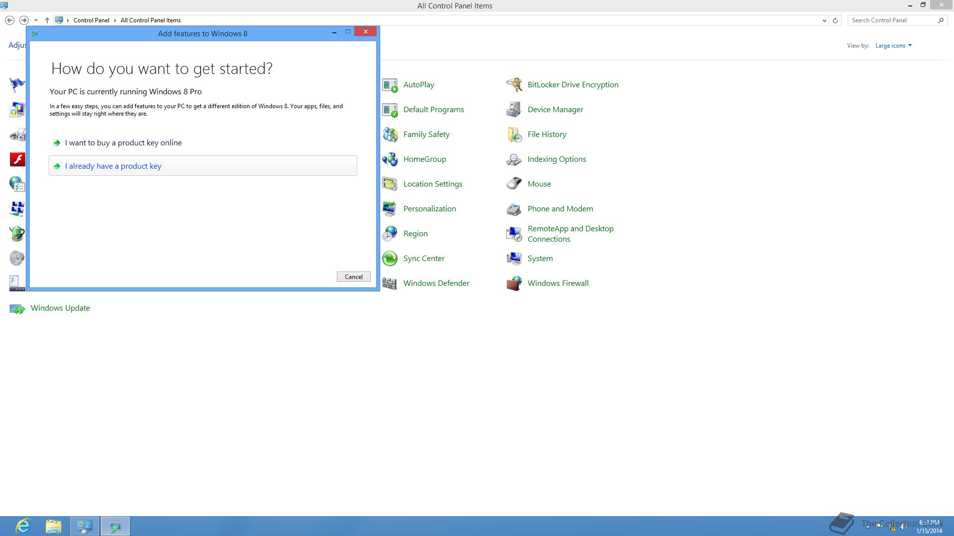The width and height of the screenshot is (954, 536).
Task: Go forward with the Forward arrow
Action: (24, 20)
